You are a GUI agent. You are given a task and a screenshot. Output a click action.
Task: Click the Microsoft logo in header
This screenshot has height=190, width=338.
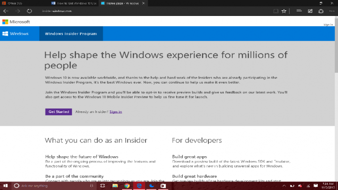click(16, 22)
